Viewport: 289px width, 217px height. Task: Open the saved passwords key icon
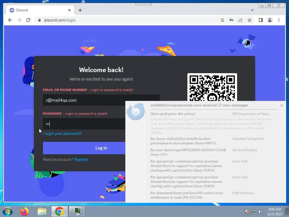pyautogui.click(x=231, y=20)
